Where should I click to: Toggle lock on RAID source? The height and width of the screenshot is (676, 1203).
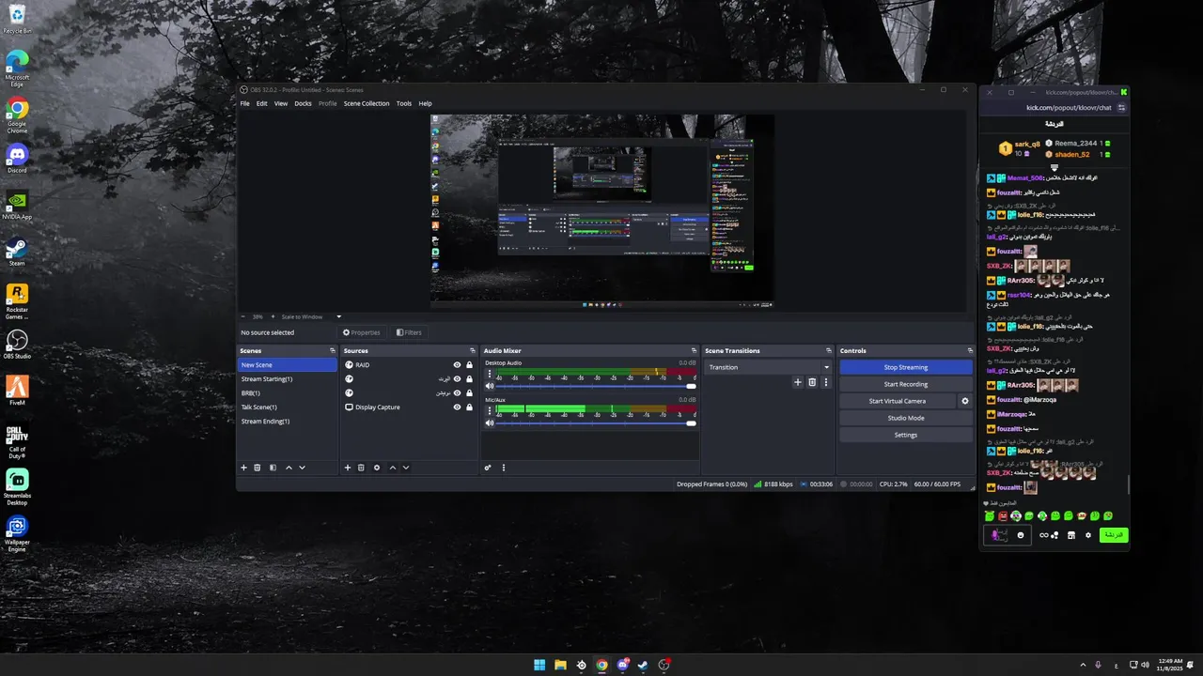click(x=469, y=365)
